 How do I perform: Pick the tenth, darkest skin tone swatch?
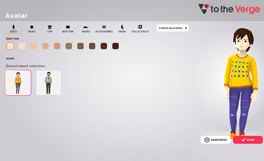[x=115, y=46]
